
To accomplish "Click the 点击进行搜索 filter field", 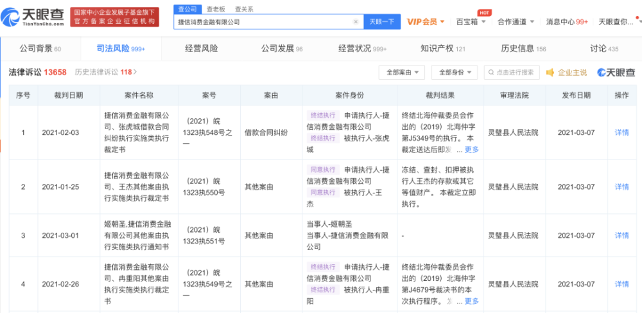I will [512, 73].
